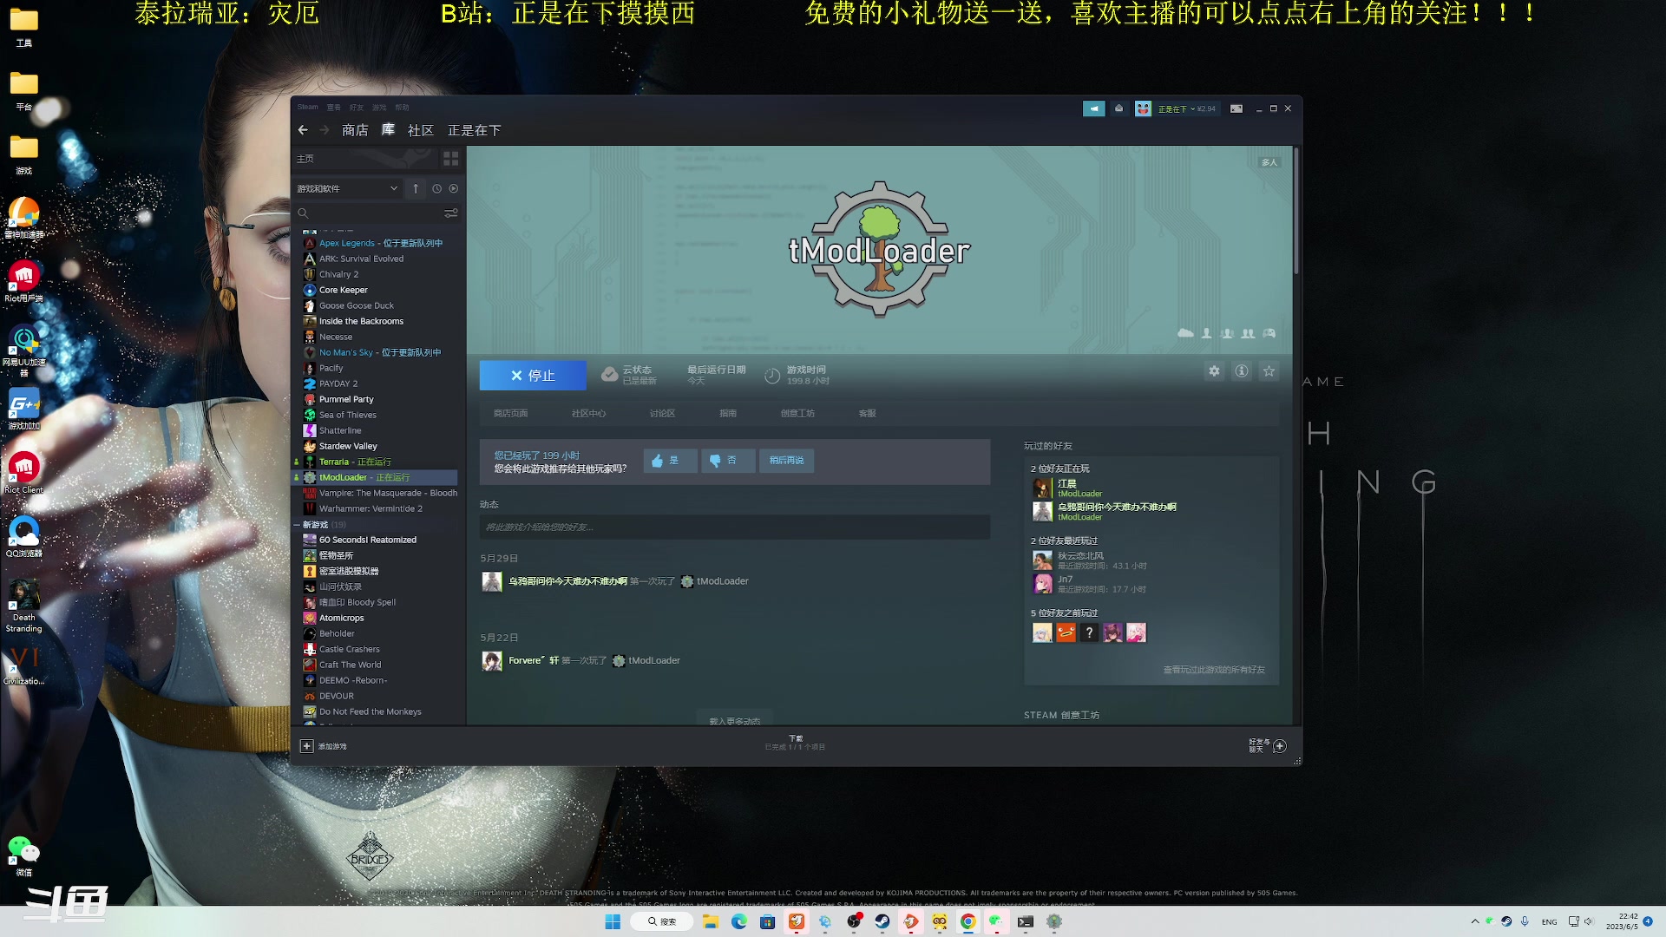Click the playtime clock icon
This screenshot has width=1666, height=937.
click(772, 376)
